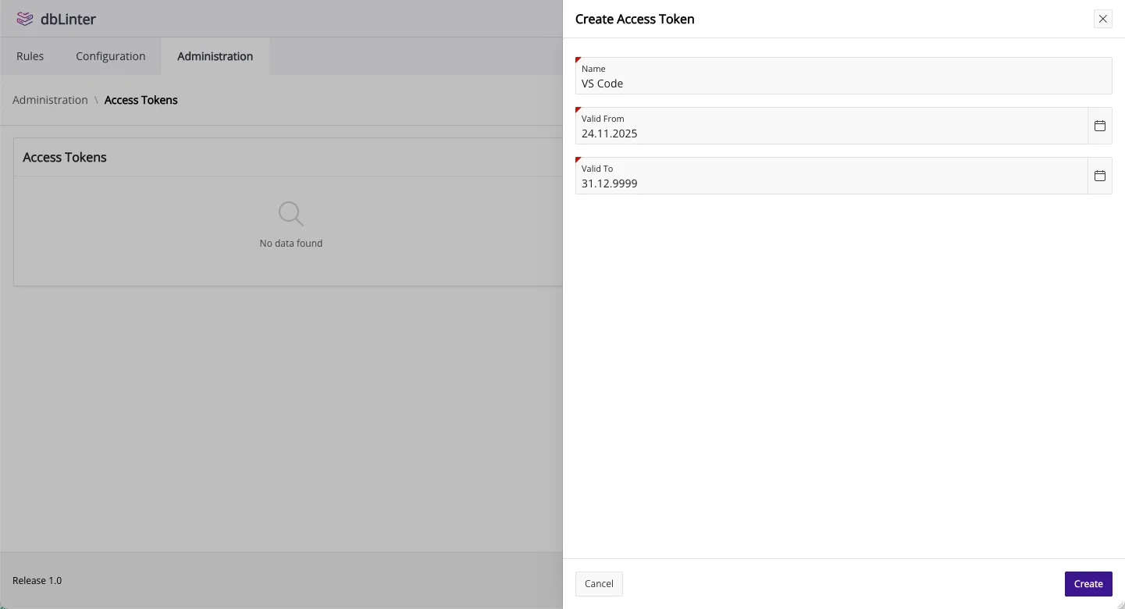Click the Create Access Token dialog title

pyautogui.click(x=635, y=19)
